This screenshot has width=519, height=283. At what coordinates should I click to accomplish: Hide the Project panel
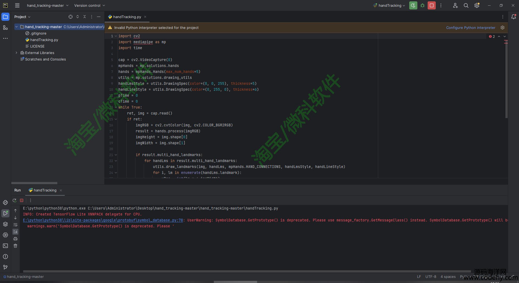(99, 17)
